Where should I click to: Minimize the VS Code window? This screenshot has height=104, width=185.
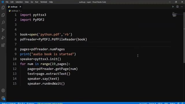[170, 2]
